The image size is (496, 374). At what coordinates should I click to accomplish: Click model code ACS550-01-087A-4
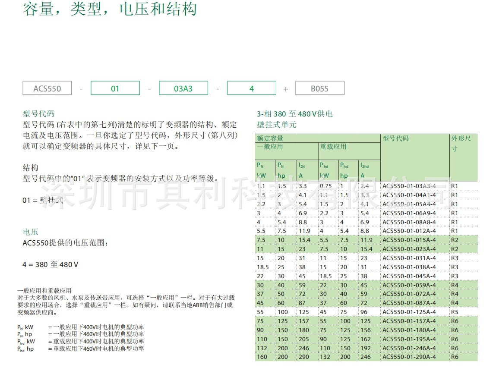click(409, 303)
